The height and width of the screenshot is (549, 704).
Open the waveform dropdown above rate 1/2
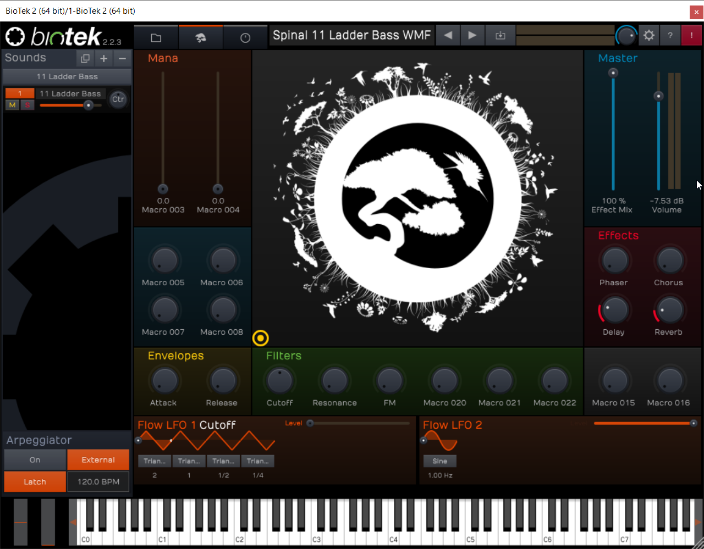coord(223,461)
